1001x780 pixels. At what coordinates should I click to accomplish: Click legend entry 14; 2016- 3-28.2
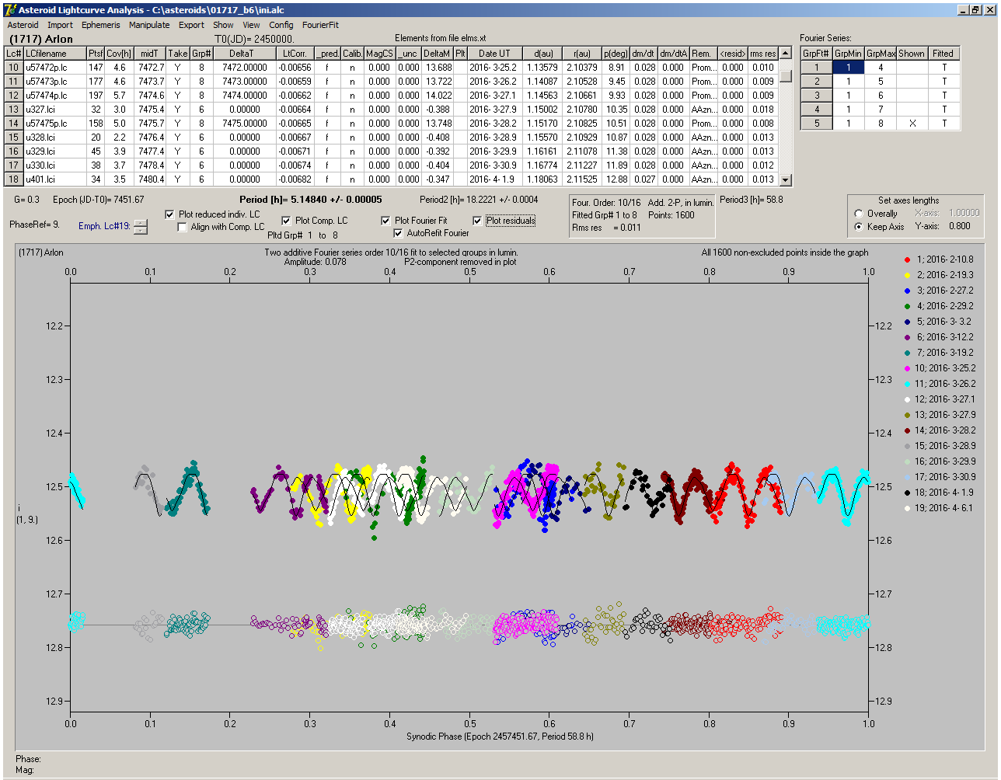click(x=940, y=430)
